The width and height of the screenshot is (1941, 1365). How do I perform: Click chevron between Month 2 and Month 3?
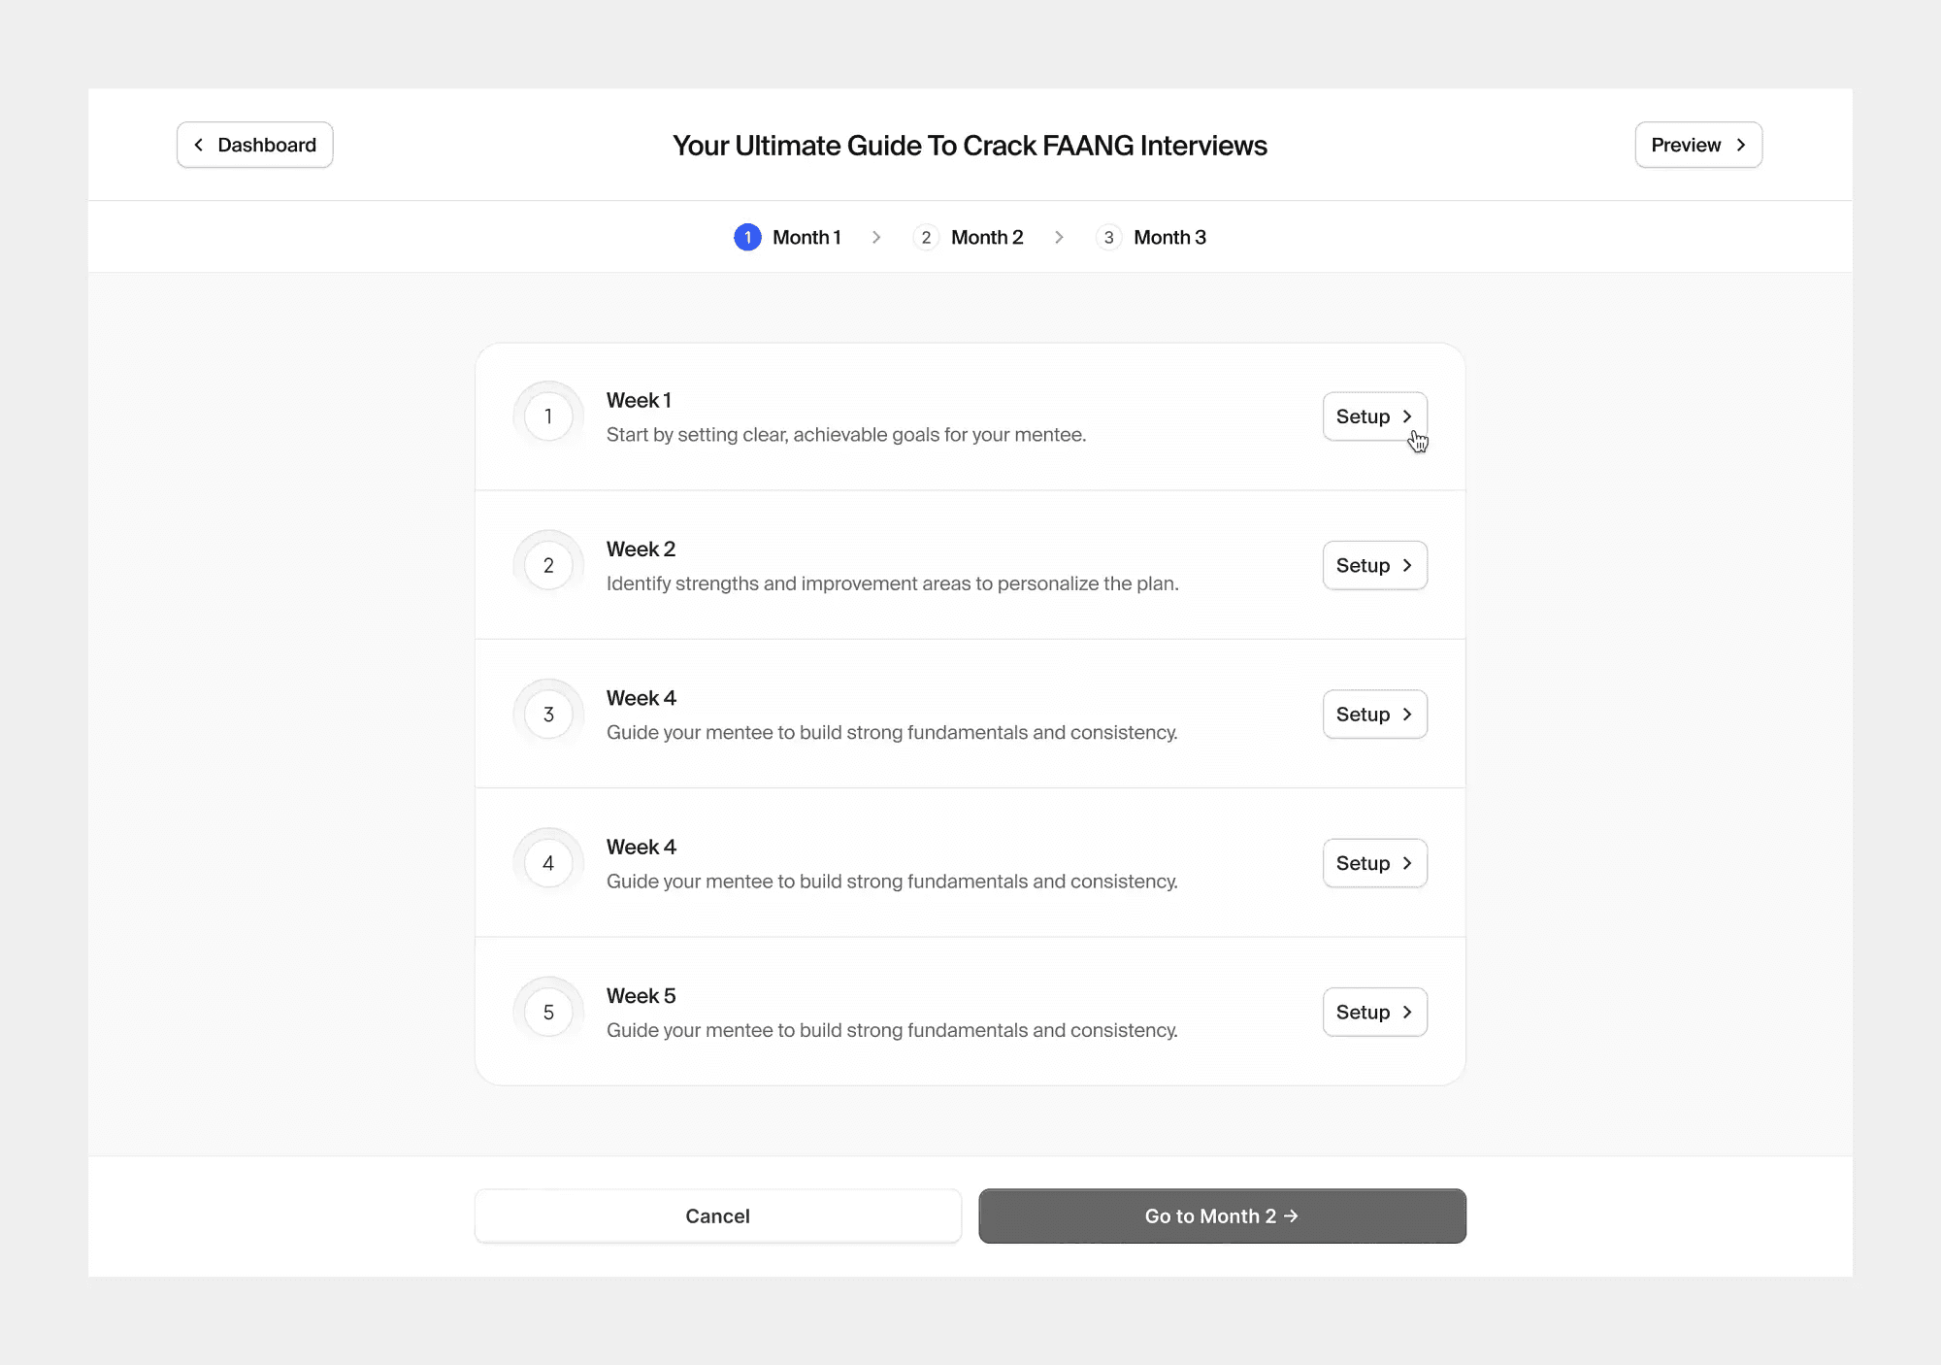(x=1059, y=237)
